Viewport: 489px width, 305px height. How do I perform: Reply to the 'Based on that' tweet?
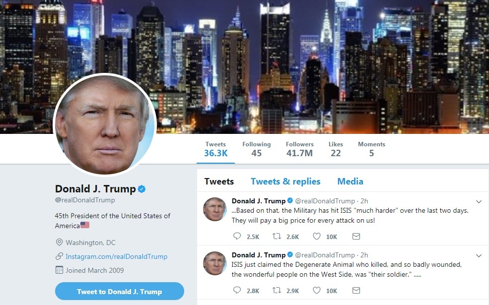(x=237, y=236)
